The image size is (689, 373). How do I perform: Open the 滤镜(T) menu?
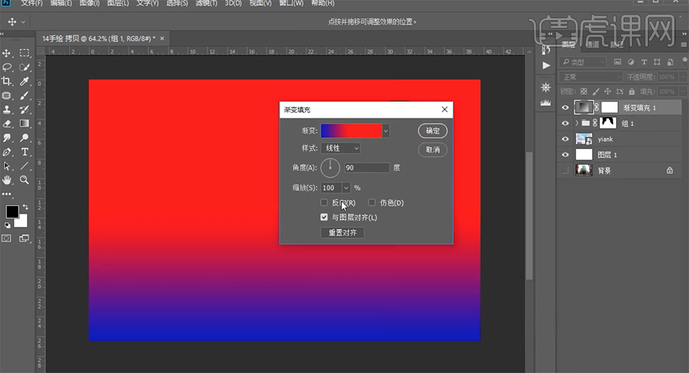point(206,3)
